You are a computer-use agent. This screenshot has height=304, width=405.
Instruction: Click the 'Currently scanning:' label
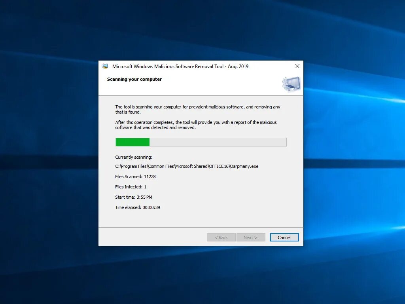click(134, 157)
